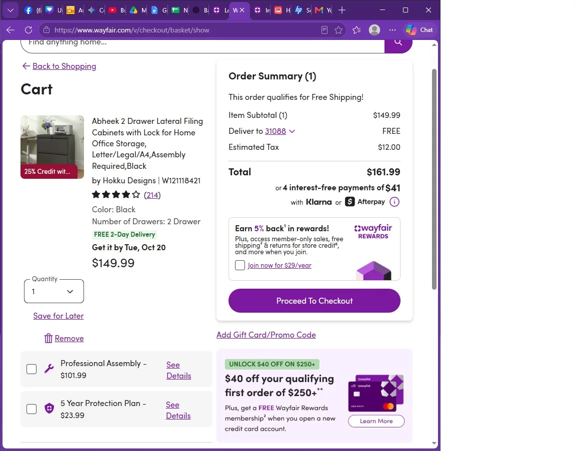
Task: Click the back arrow beside Back to Shopping
Action: tap(26, 66)
